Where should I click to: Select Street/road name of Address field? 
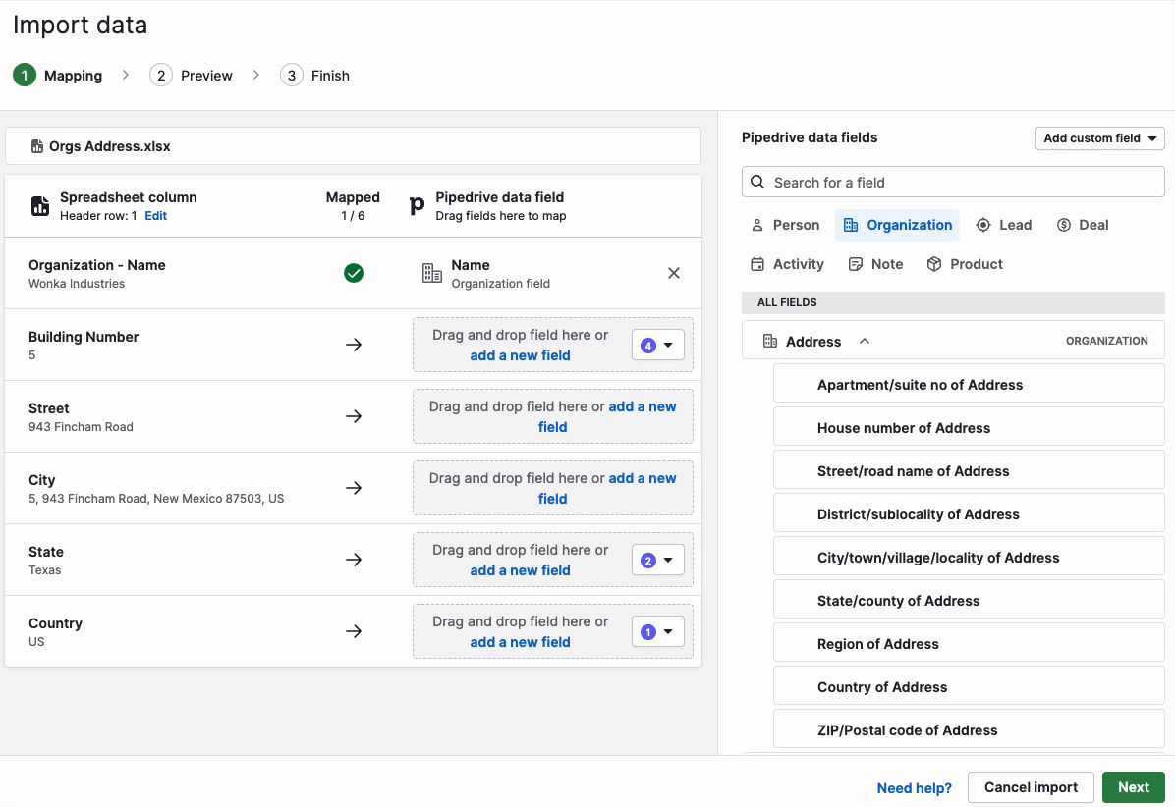pos(968,471)
